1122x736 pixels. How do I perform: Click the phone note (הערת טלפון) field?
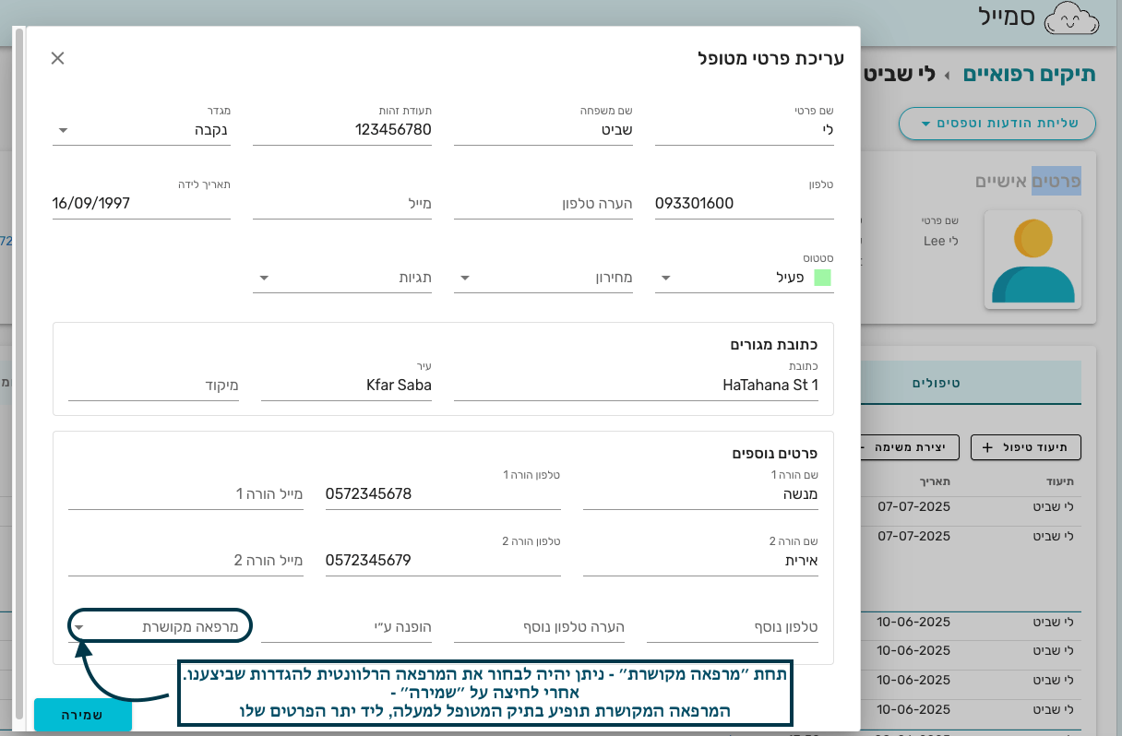[x=543, y=204]
